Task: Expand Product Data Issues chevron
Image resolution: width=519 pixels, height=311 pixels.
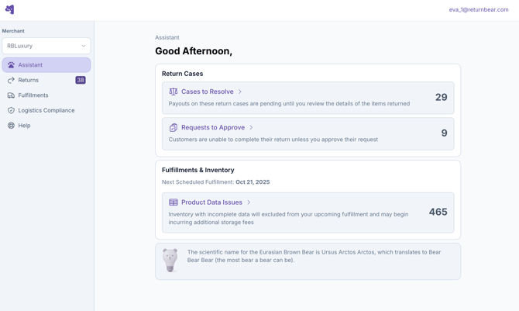Action: (x=249, y=202)
